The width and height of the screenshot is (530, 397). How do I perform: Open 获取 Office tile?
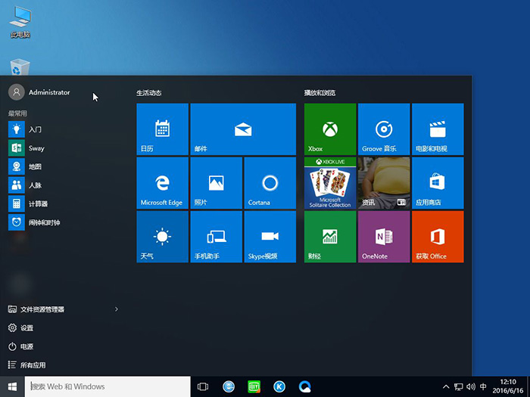pyautogui.click(x=437, y=237)
